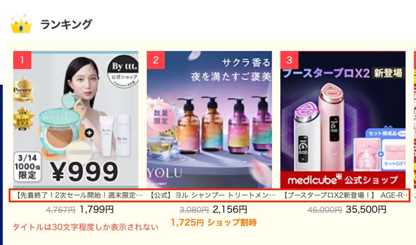Click the 2,156円 sale price
The height and width of the screenshot is (245, 416).
point(230,210)
